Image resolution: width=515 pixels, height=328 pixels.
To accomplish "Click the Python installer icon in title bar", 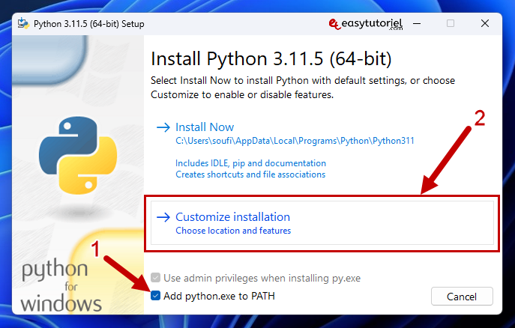I will 24,24.
